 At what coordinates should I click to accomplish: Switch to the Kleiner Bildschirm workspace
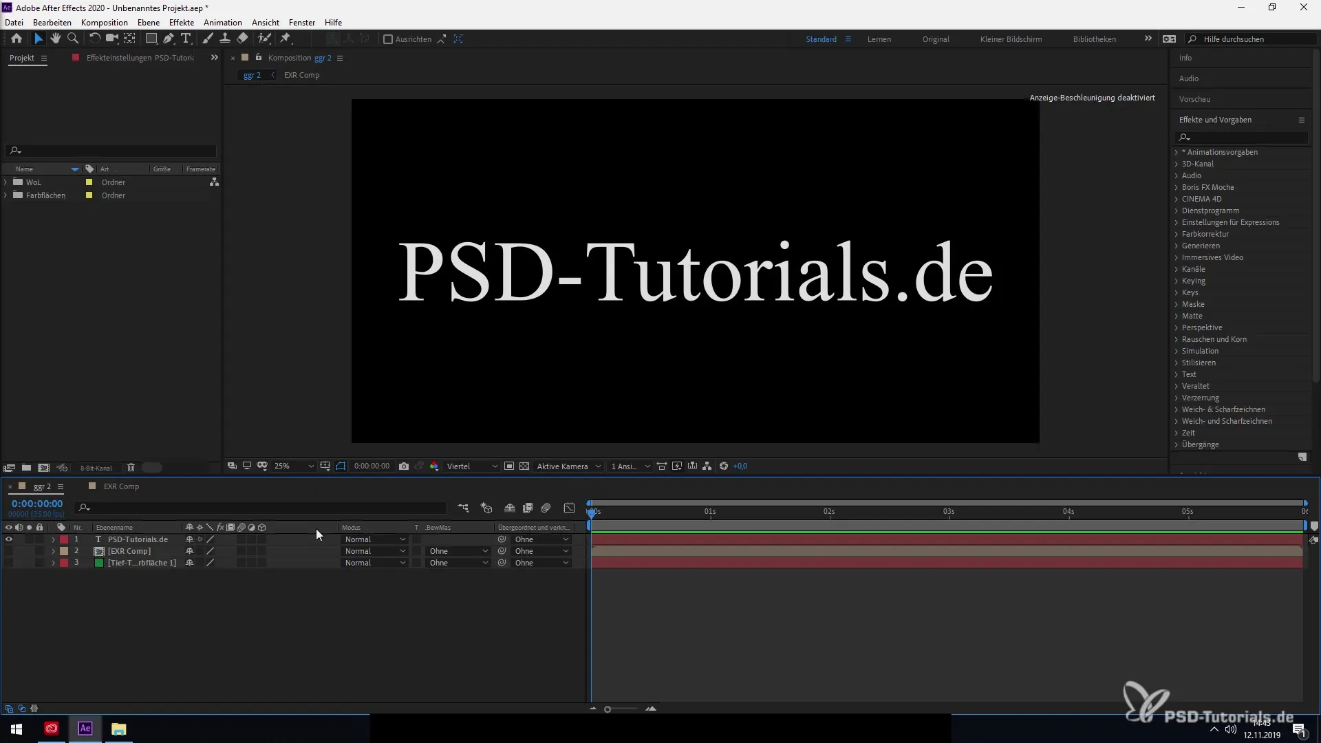[1011, 39]
